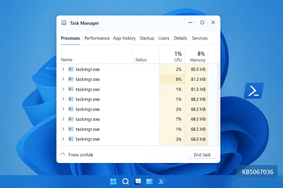283x188 pixels.
Task: Click the process icon of the 68.0 MB taskmgr.exe row
Action: 71,139
